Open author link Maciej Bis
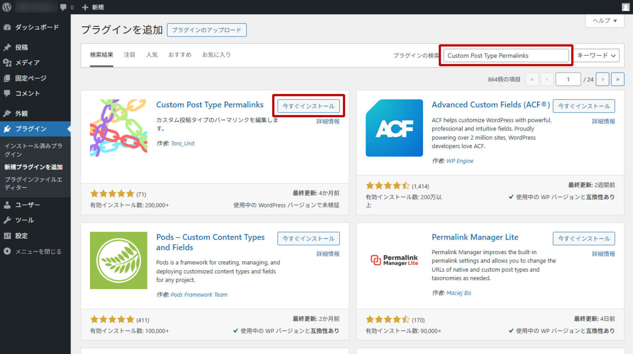This screenshot has height=354, width=633. click(459, 293)
